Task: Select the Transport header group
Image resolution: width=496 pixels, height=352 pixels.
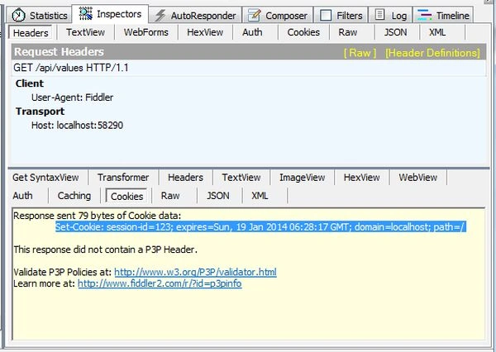Action: 40,112
